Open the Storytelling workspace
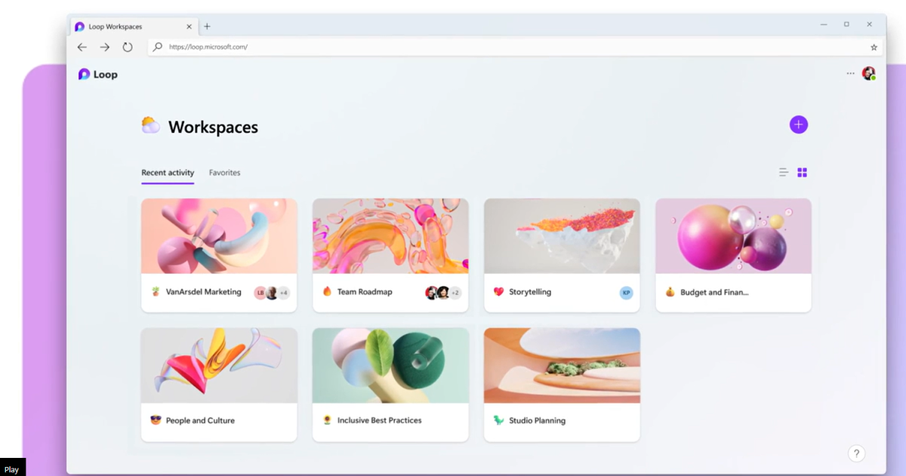906x476 pixels. pyautogui.click(x=562, y=255)
